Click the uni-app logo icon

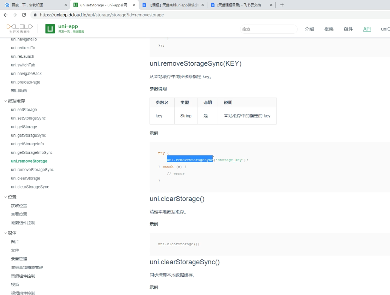50,29
